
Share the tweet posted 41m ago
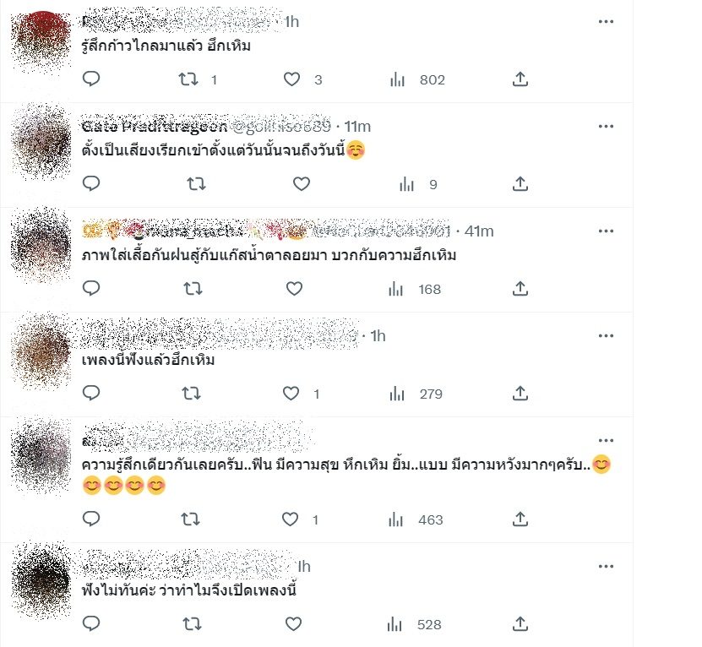pos(520,288)
